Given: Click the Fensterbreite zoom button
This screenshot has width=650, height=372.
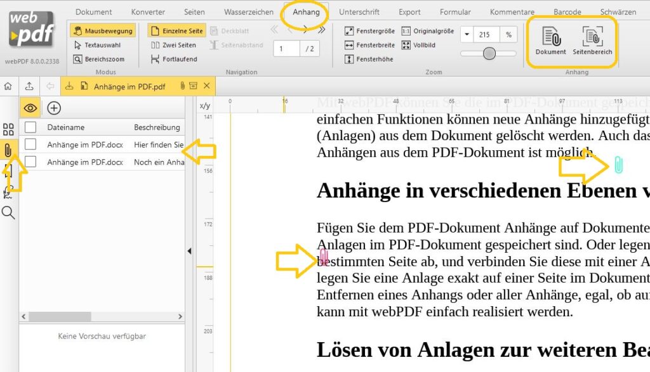Looking at the screenshot, I should [369, 44].
